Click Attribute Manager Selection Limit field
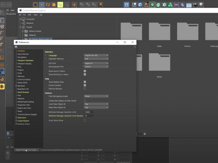The height and width of the screenshot is (163, 218). click(89, 112)
